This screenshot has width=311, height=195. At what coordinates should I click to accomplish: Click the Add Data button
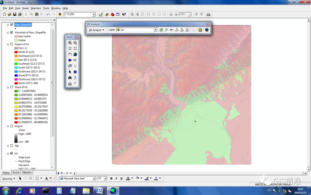pos(60,14)
